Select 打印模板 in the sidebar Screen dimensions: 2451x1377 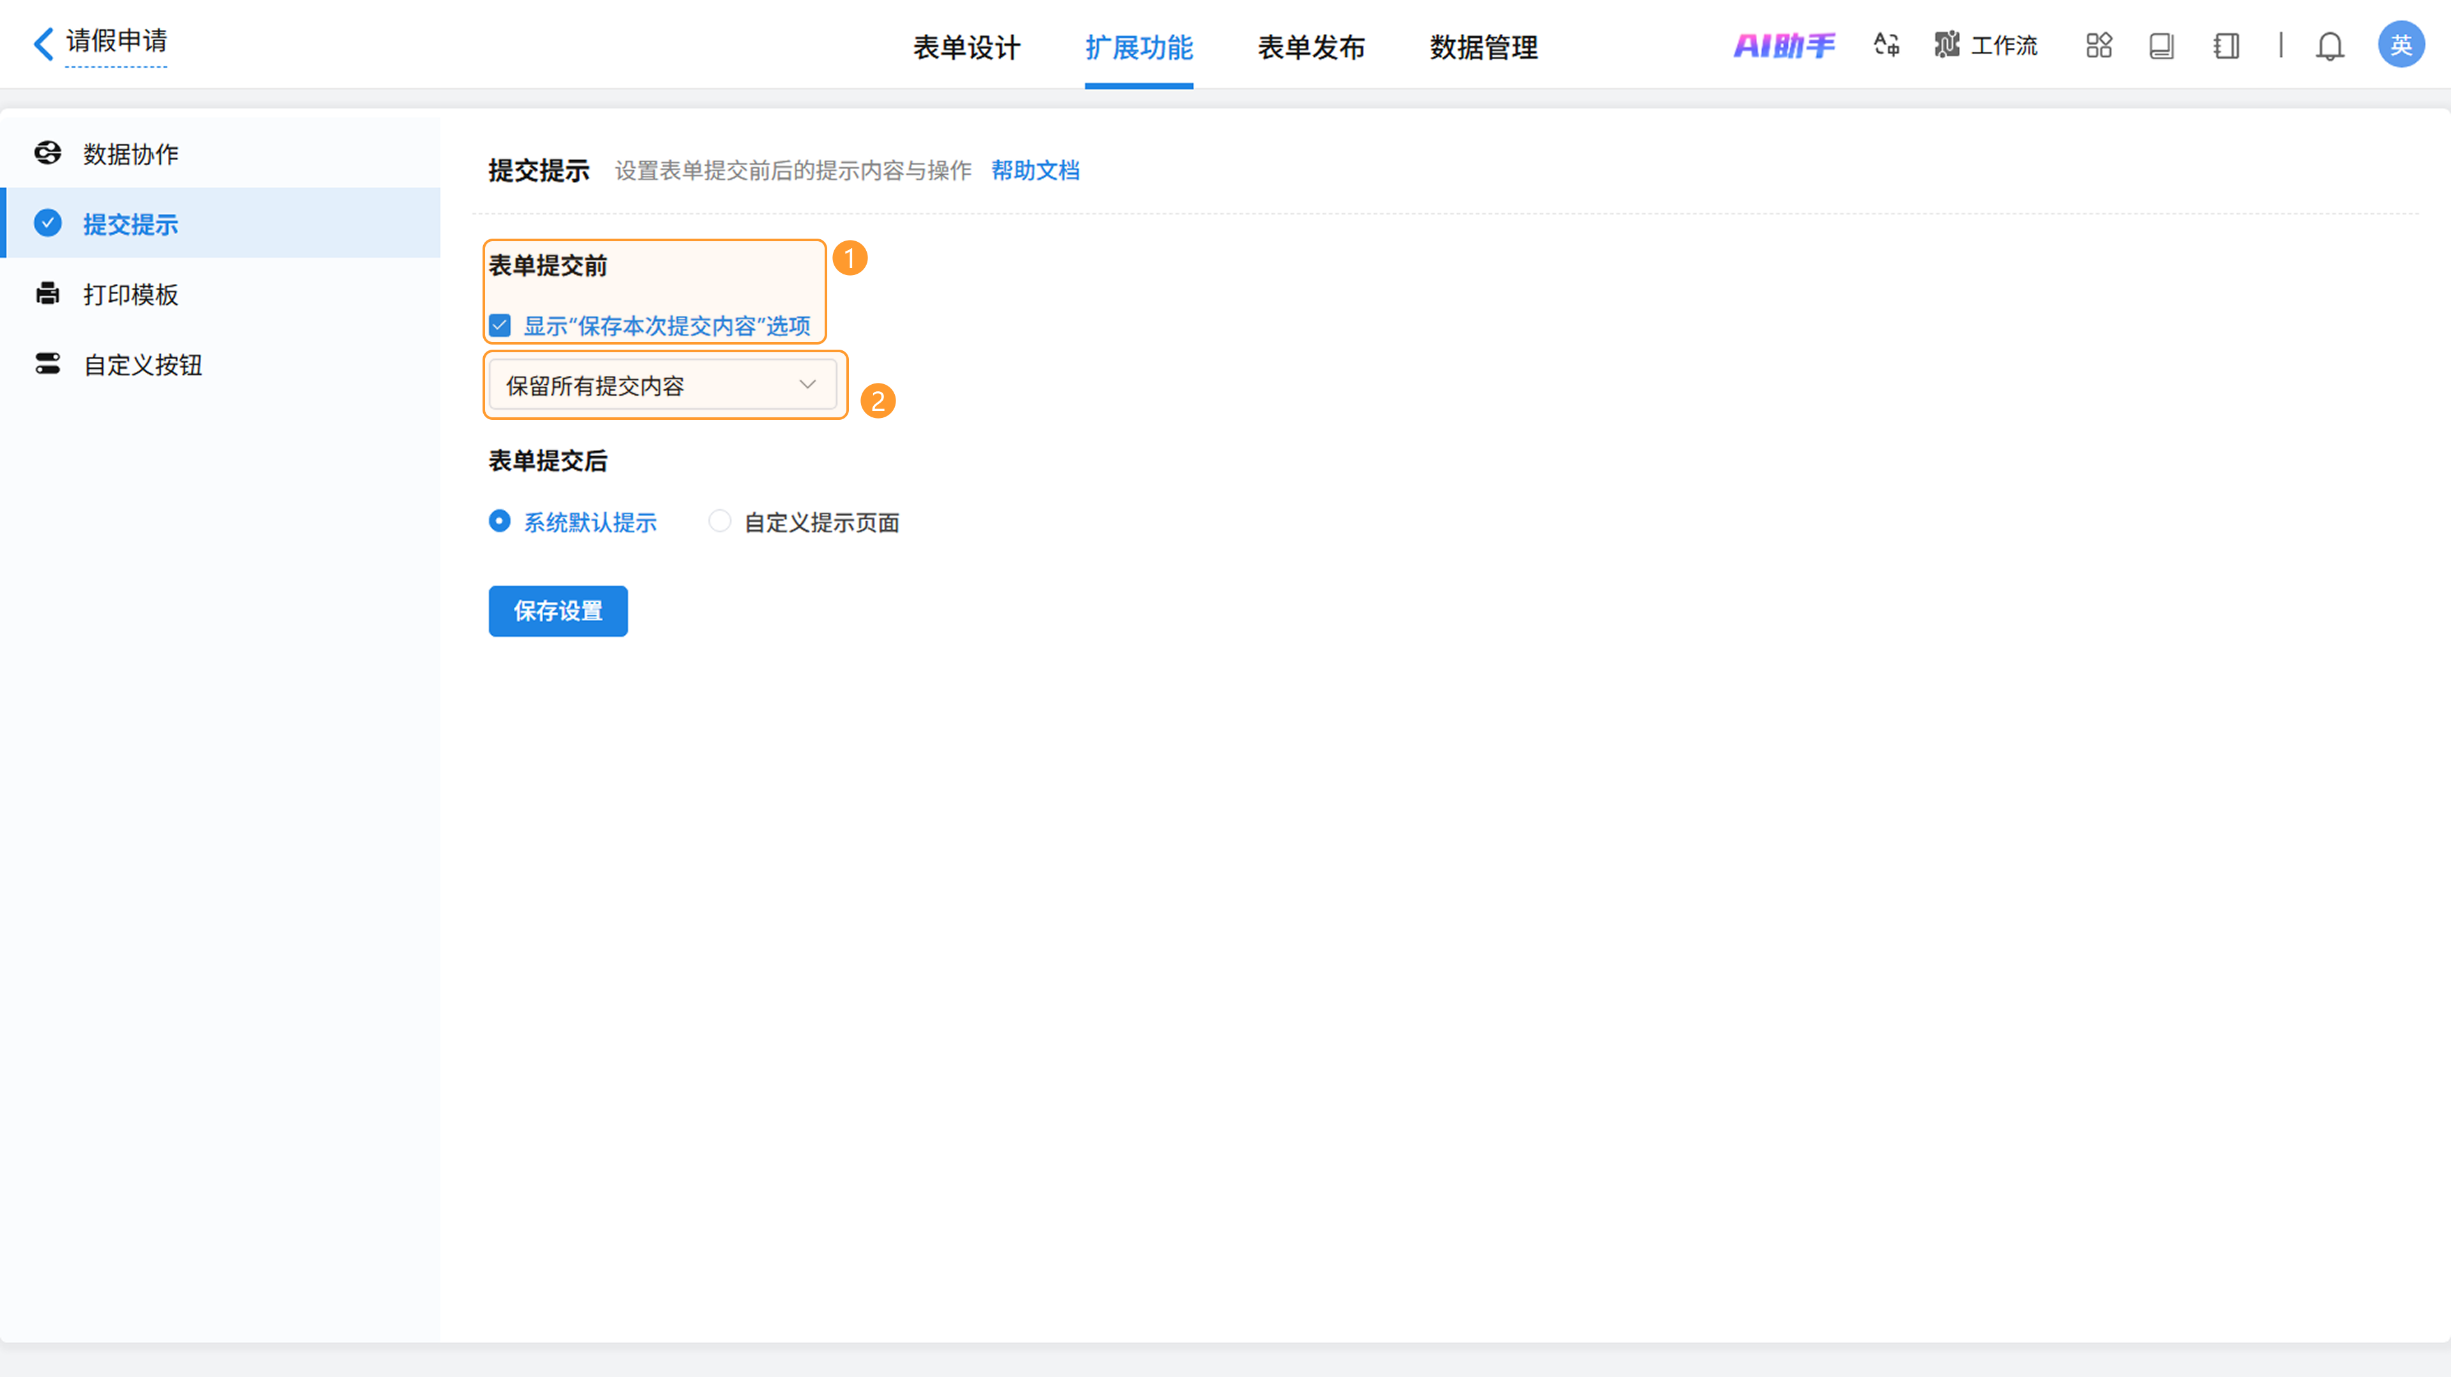[130, 295]
